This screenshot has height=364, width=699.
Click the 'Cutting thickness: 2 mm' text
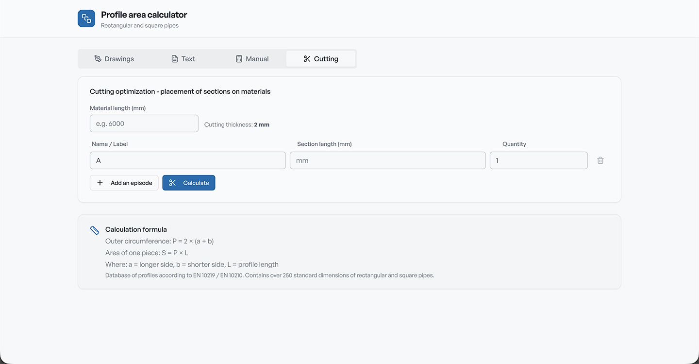click(x=237, y=124)
